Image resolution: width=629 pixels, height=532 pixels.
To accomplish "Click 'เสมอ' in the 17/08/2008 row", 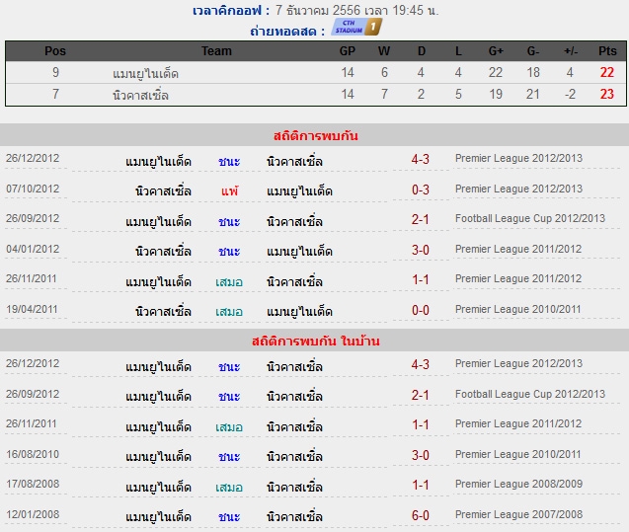I will pyautogui.click(x=229, y=488).
